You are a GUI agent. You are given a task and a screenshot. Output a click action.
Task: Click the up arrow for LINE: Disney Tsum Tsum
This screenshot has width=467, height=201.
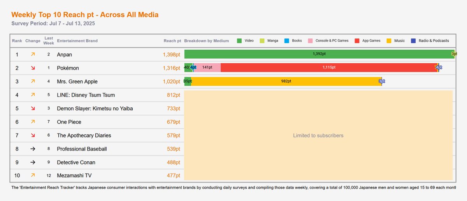click(33, 95)
